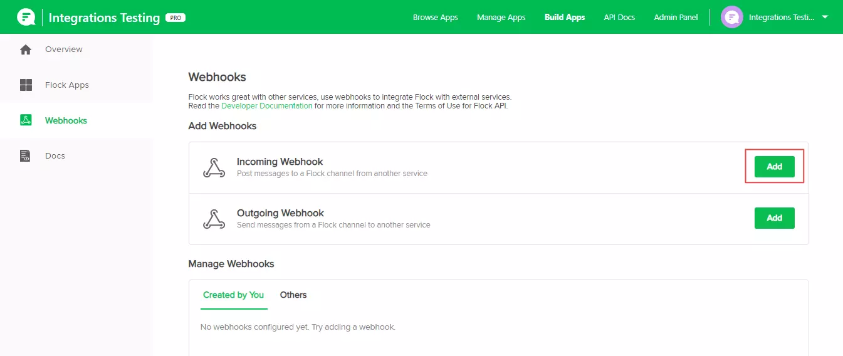Add an Incoming Webhook
This screenshot has height=356, width=843.
pos(774,167)
